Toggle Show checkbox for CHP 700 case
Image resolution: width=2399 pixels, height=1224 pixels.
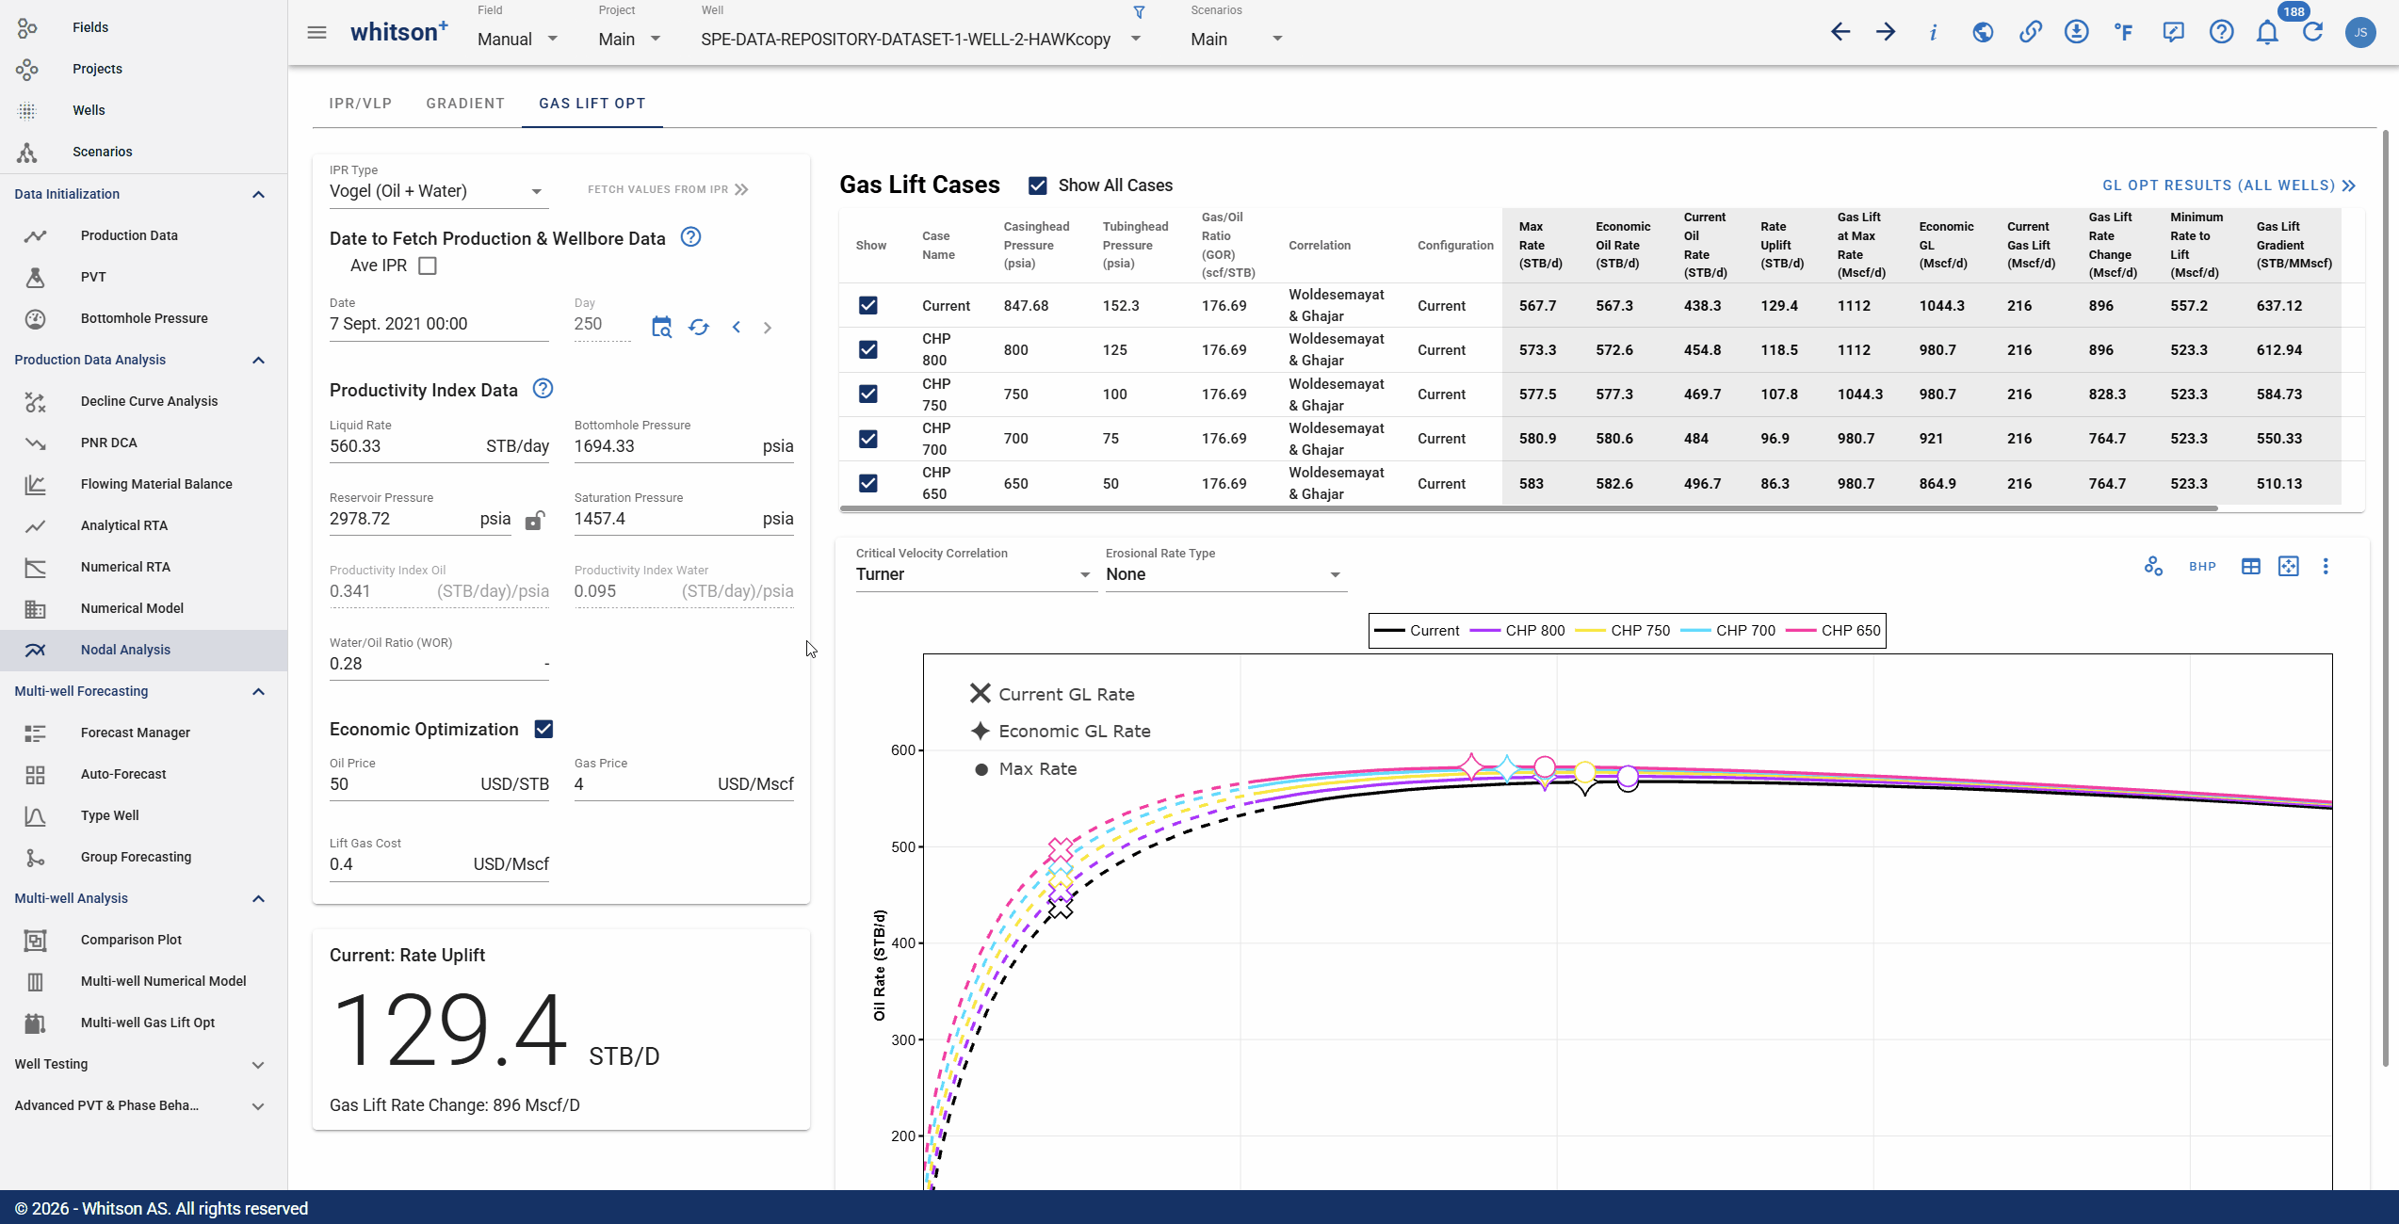(868, 439)
